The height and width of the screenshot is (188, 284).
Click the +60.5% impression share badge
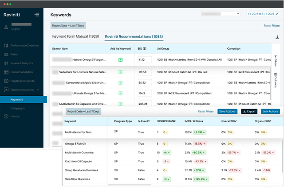click(x=200, y=153)
